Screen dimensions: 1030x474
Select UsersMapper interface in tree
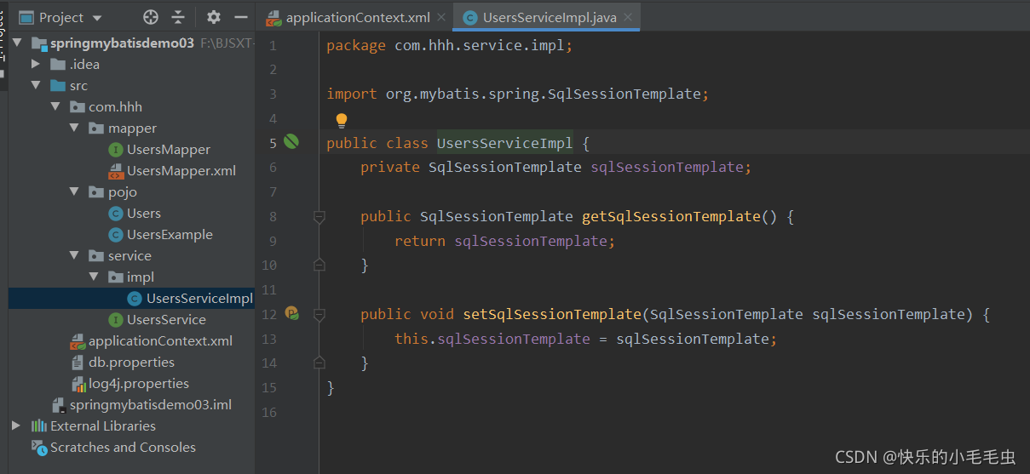click(169, 149)
